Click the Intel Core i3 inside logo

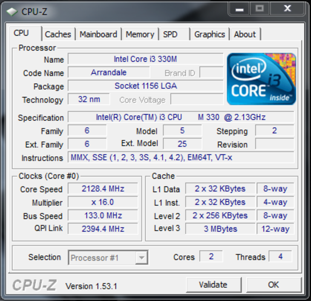tap(261, 79)
